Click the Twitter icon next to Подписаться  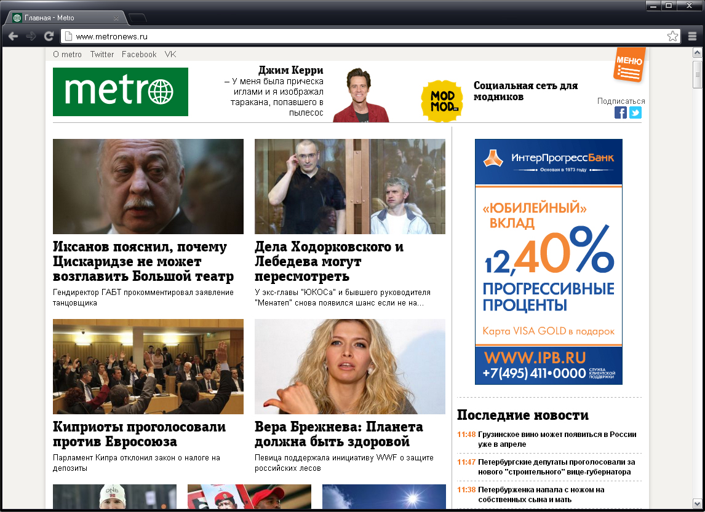coord(635,112)
